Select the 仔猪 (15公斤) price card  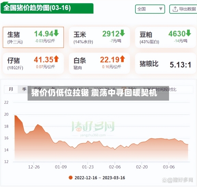pyautogui.click(x=33, y=63)
